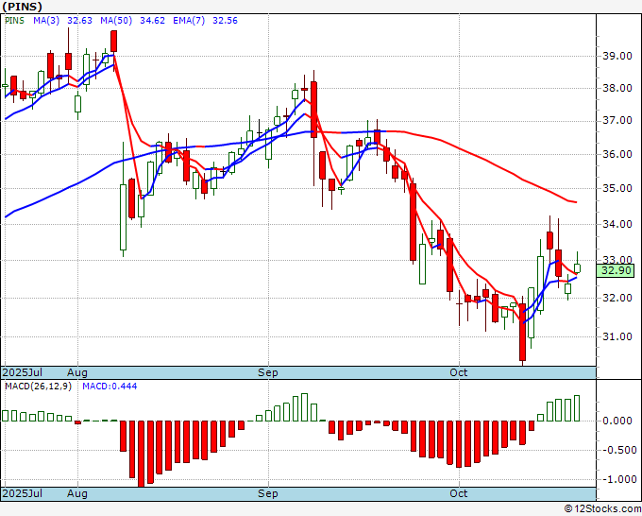This screenshot has height=516, width=642.
Task: Click the 34.00 price axis label
Action: point(617,224)
